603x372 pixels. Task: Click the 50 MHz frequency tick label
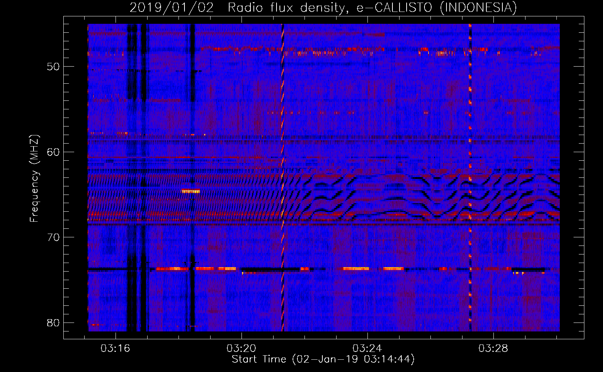click(53, 67)
